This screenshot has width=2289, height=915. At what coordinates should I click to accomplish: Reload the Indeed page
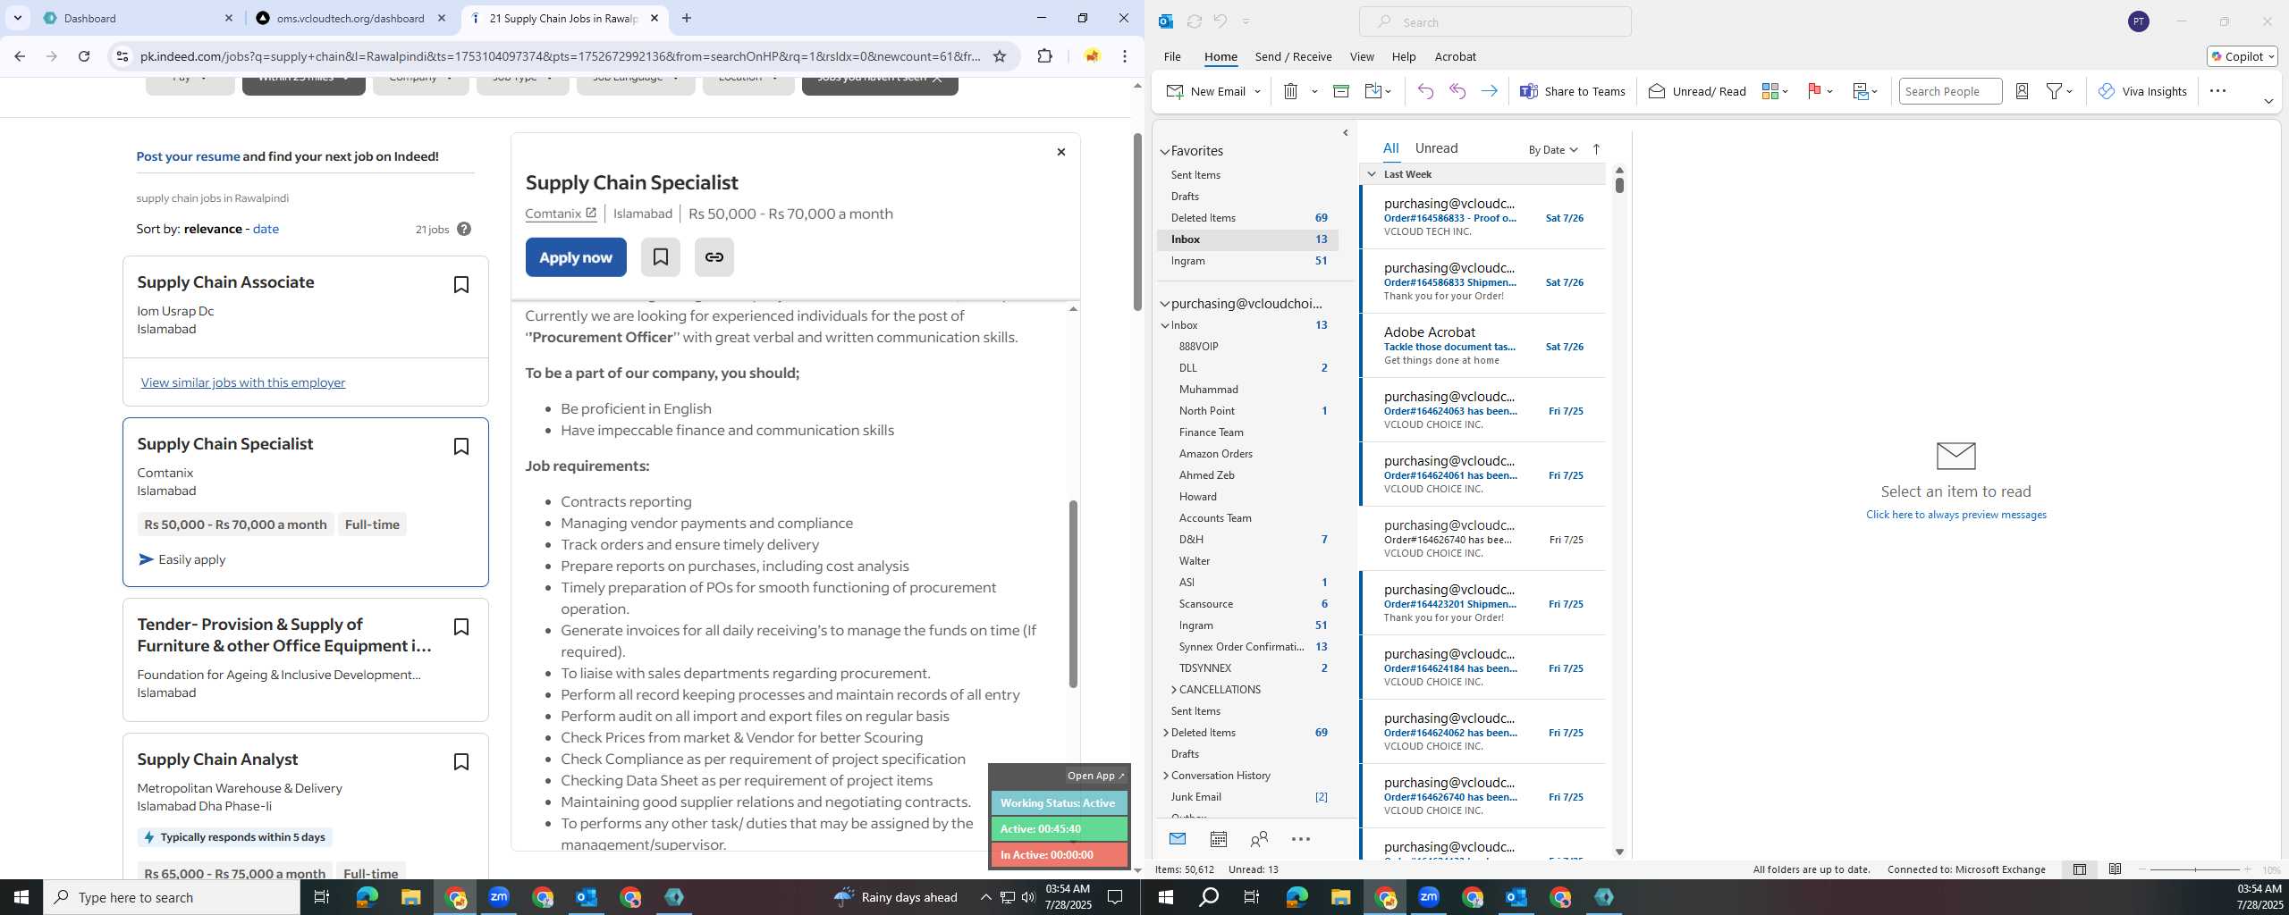pos(84,56)
